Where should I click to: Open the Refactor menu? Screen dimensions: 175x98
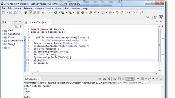(28, 8)
